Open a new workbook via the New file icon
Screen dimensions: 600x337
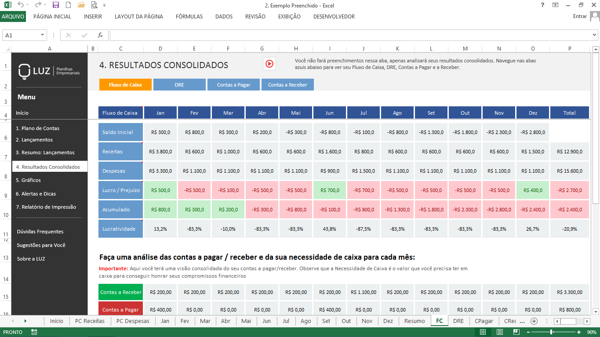[68, 5]
